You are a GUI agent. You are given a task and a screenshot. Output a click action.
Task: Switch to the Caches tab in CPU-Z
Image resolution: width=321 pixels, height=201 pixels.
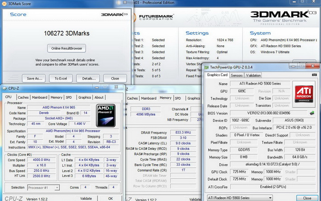23,97
